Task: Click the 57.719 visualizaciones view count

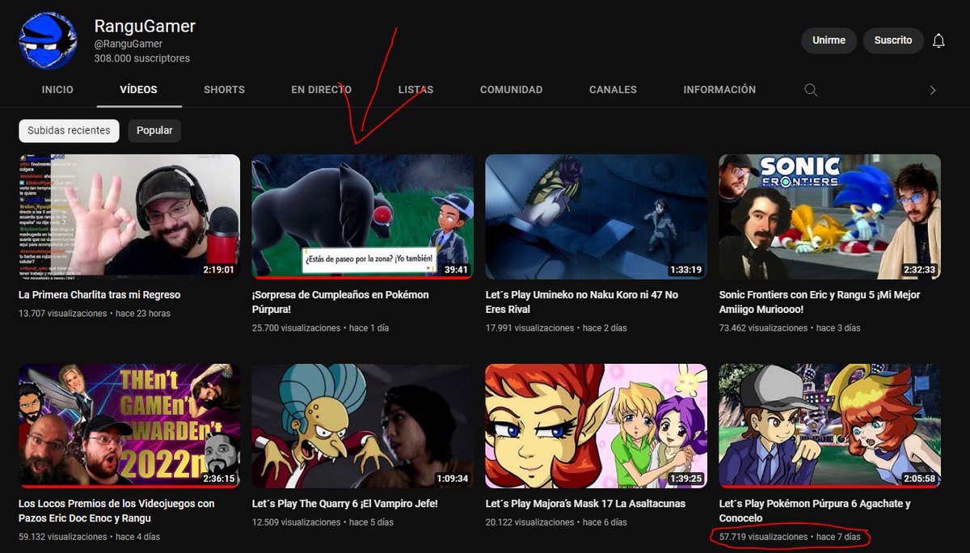Action: [763, 537]
